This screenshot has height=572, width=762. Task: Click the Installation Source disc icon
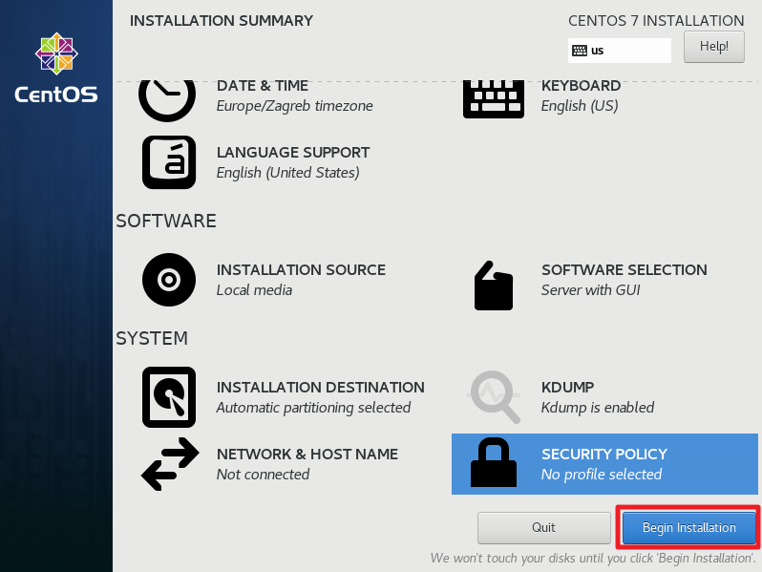169,280
